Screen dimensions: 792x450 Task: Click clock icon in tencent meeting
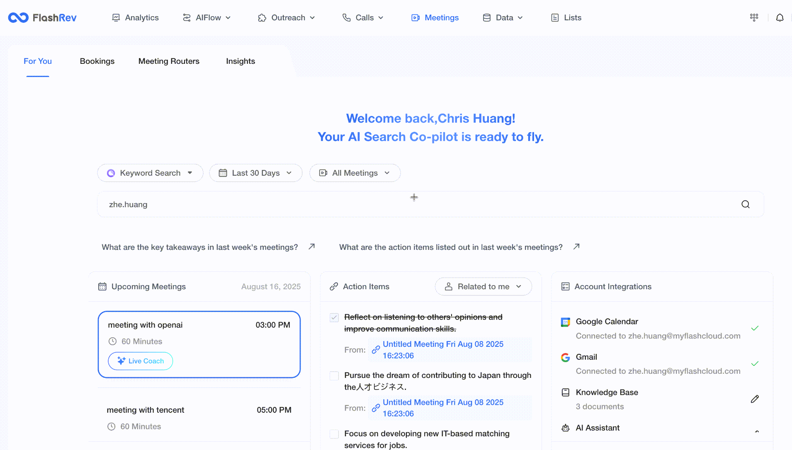point(111,426)
